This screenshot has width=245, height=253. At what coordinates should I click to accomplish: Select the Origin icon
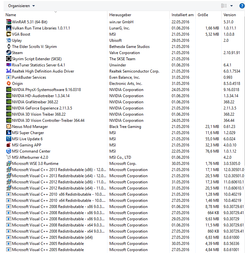[x=8, y=83]
